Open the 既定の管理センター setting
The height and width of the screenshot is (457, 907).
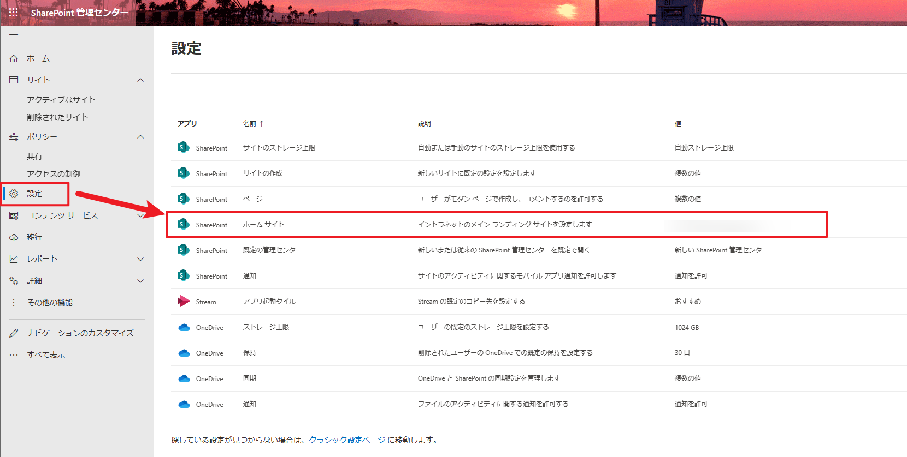coord(273,250)
